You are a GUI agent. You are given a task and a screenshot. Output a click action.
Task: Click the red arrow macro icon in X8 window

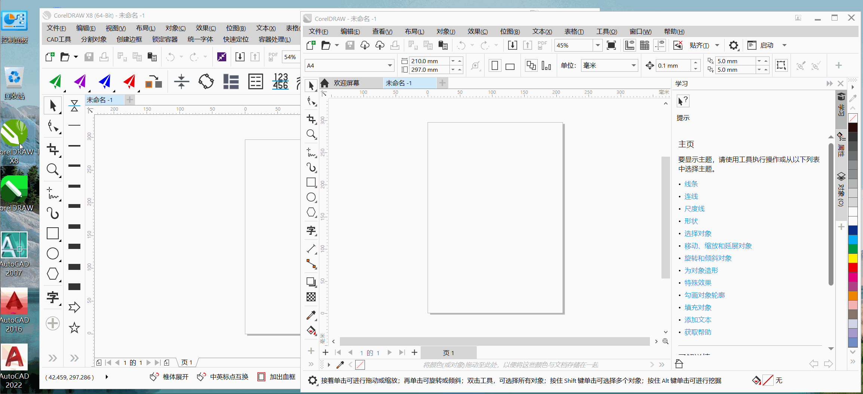click(129, 81)
